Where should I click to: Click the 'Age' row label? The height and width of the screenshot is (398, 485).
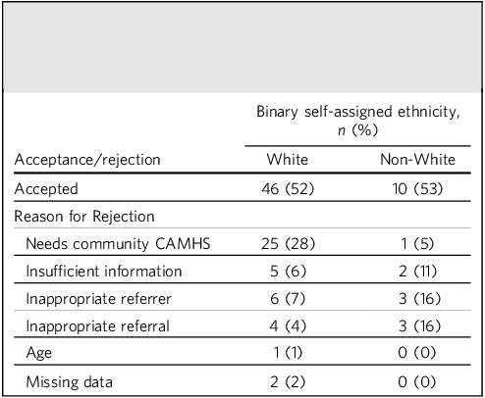coord(38,353)
